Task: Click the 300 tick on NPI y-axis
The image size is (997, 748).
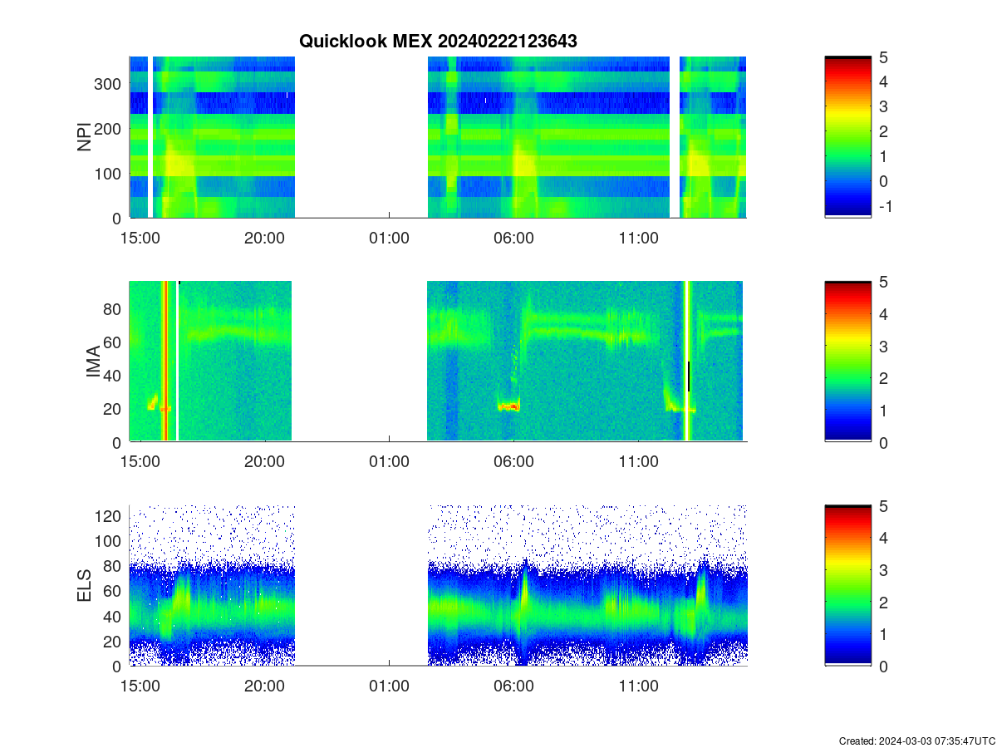Action: [109, 84]
